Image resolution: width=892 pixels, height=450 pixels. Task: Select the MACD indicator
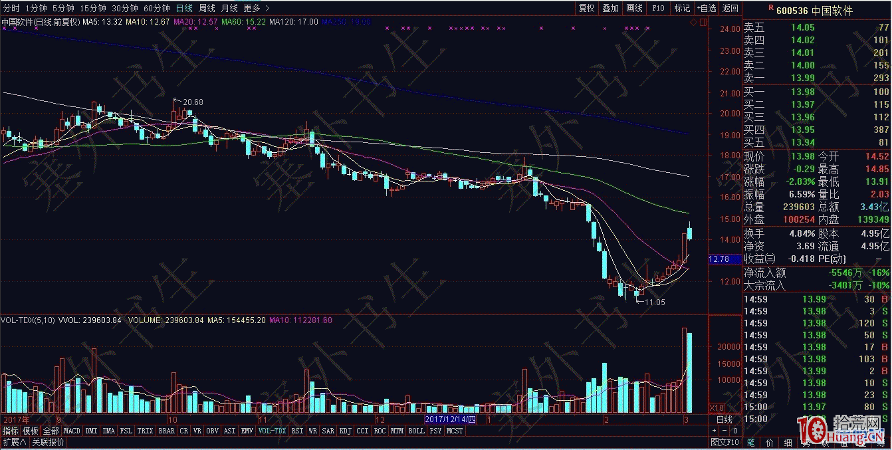72,431
